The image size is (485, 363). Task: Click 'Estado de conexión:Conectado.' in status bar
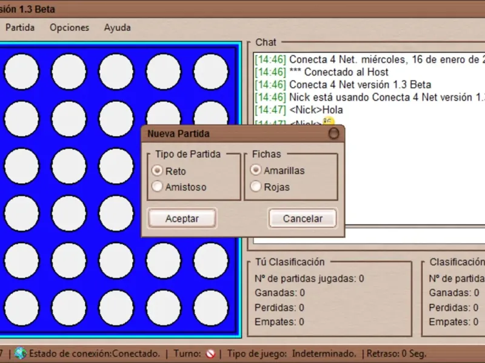pos(95,353)
